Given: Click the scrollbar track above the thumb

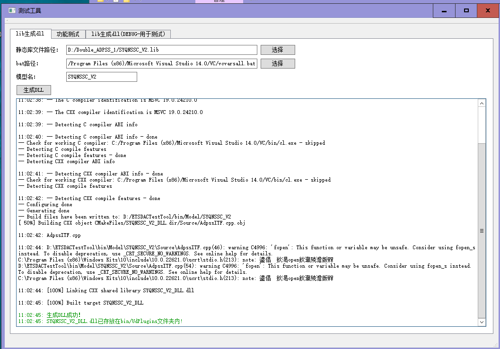Looking at the screenshot, I should click(482, 123).
